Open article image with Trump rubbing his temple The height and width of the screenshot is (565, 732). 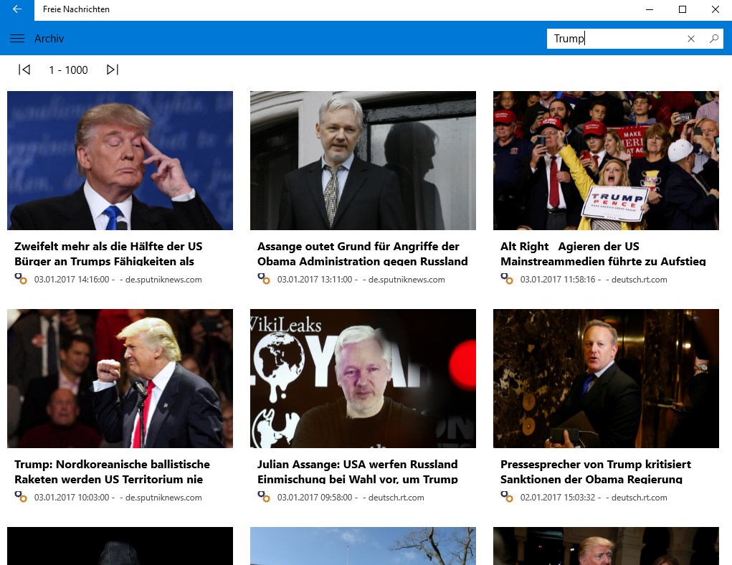coord(120,160)
